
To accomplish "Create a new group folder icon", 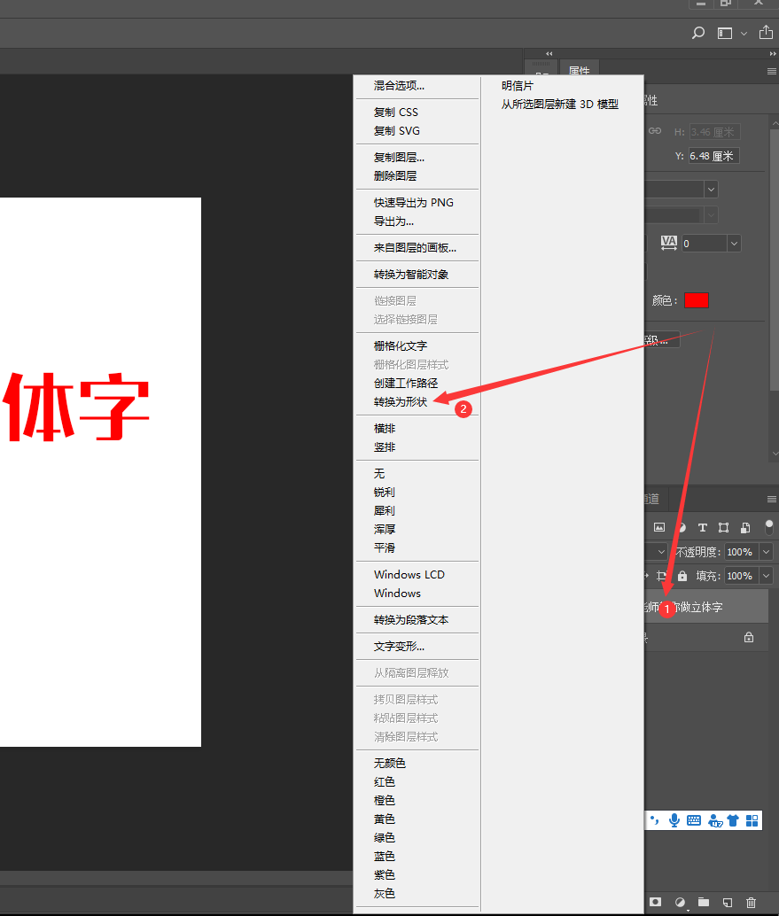I will point(704,902).
